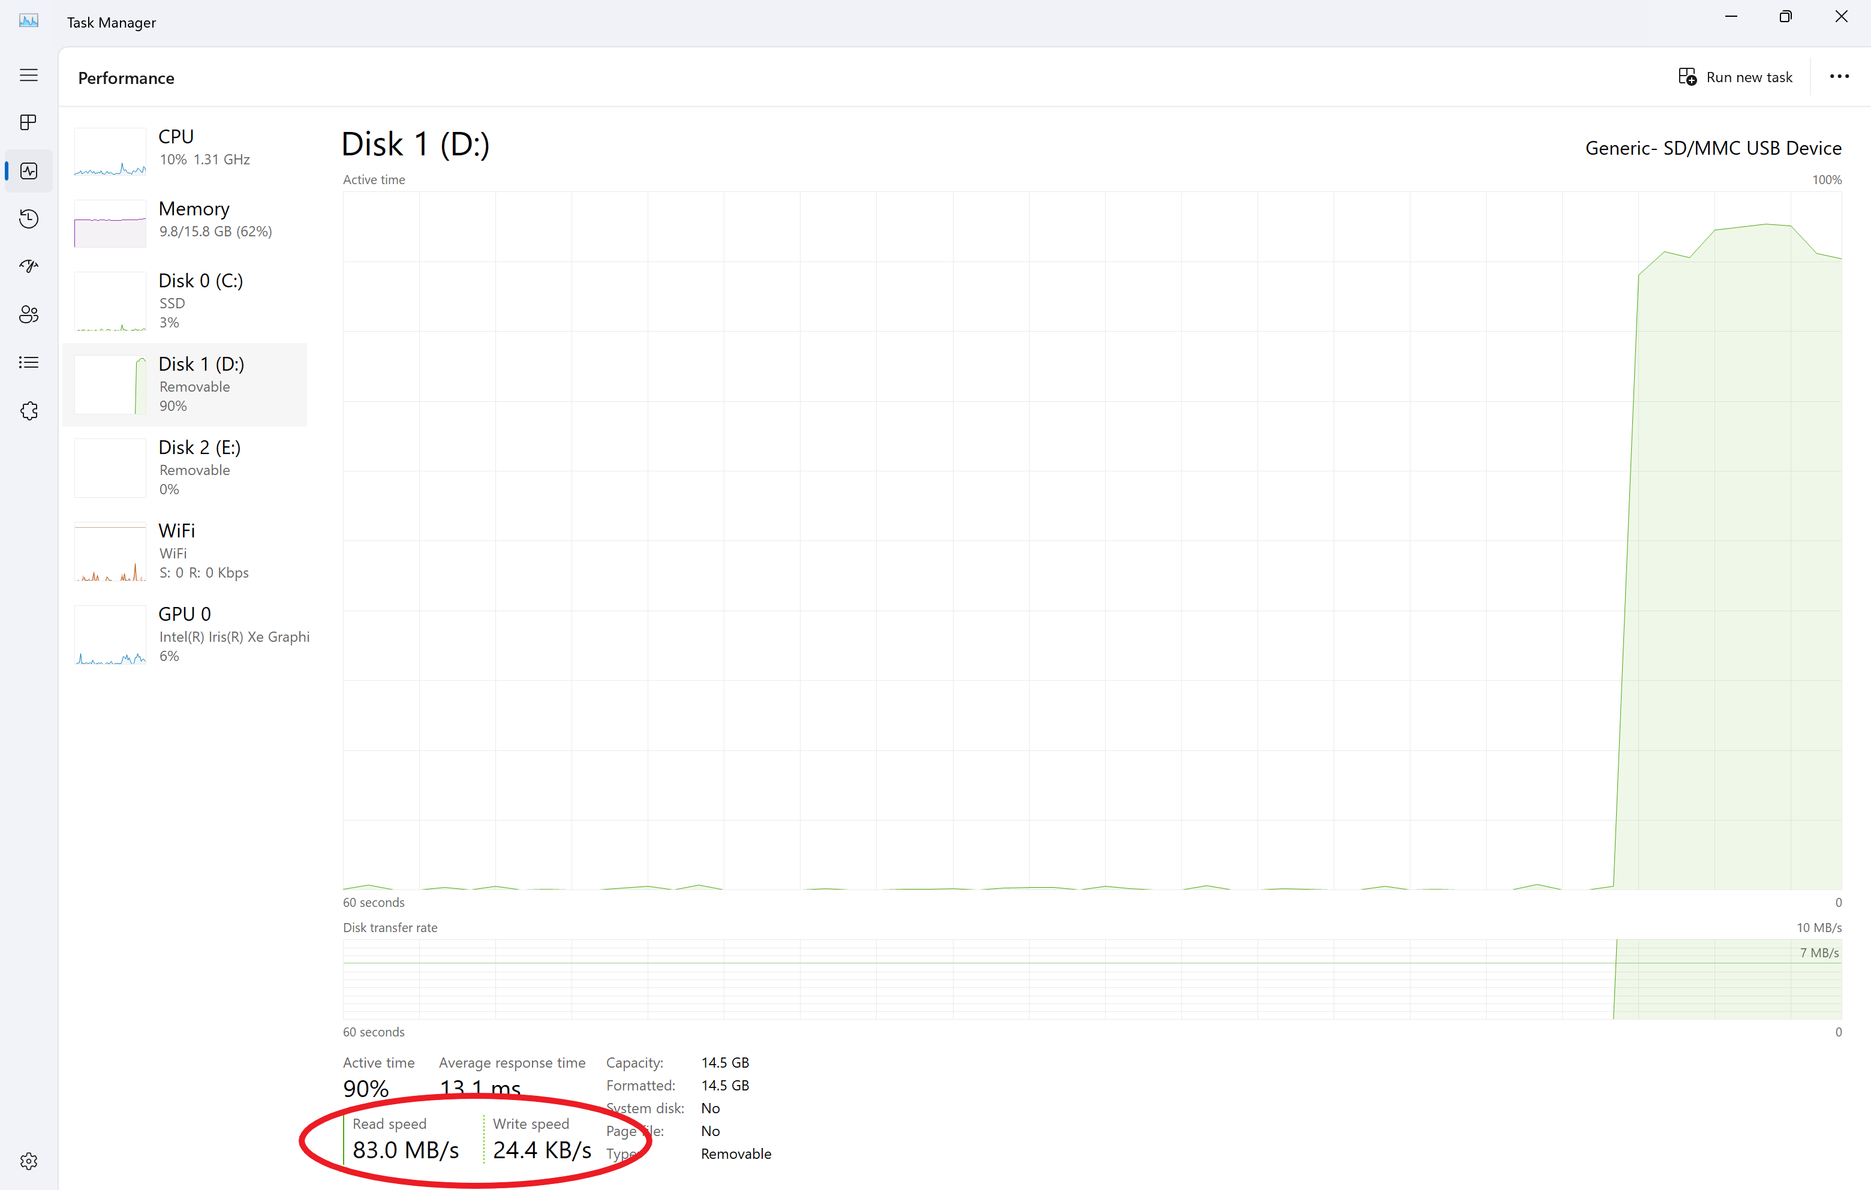
Task: Click the Performance page title
Action: [126, 79]
